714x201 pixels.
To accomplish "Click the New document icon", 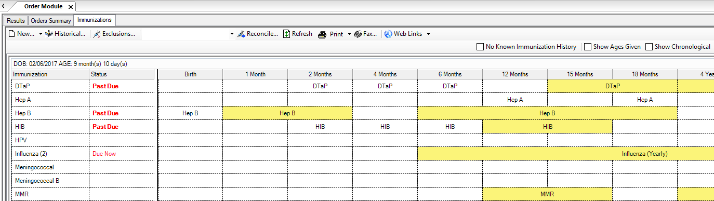I will point(12,34).
